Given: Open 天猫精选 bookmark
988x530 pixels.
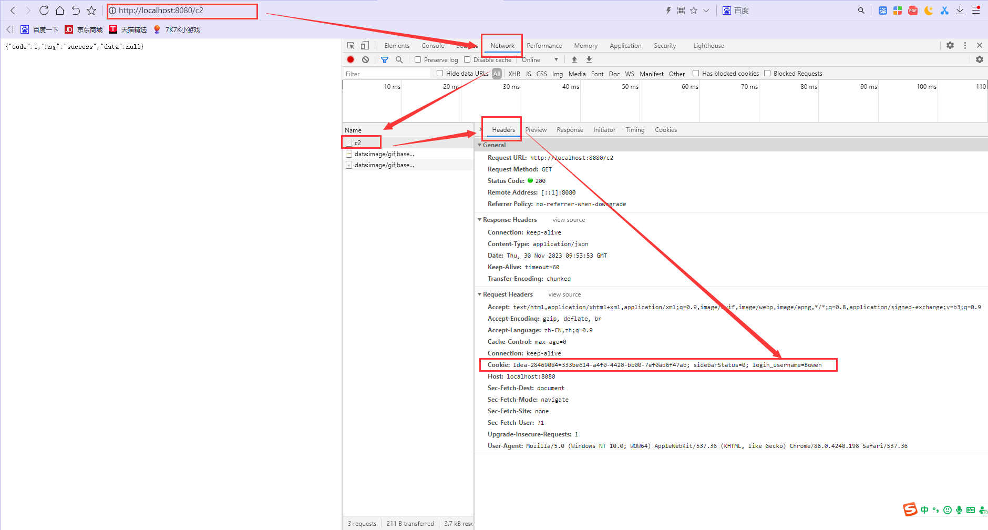Looking at the screenshot, I should pyautogui.click(x=128, y=29).
